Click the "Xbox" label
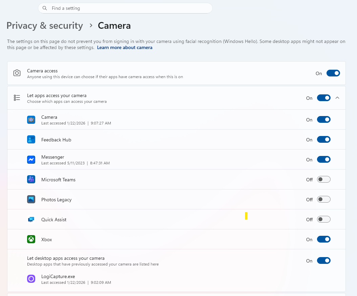Viewport: 357px width, 296px height. [x=46, y=240]
